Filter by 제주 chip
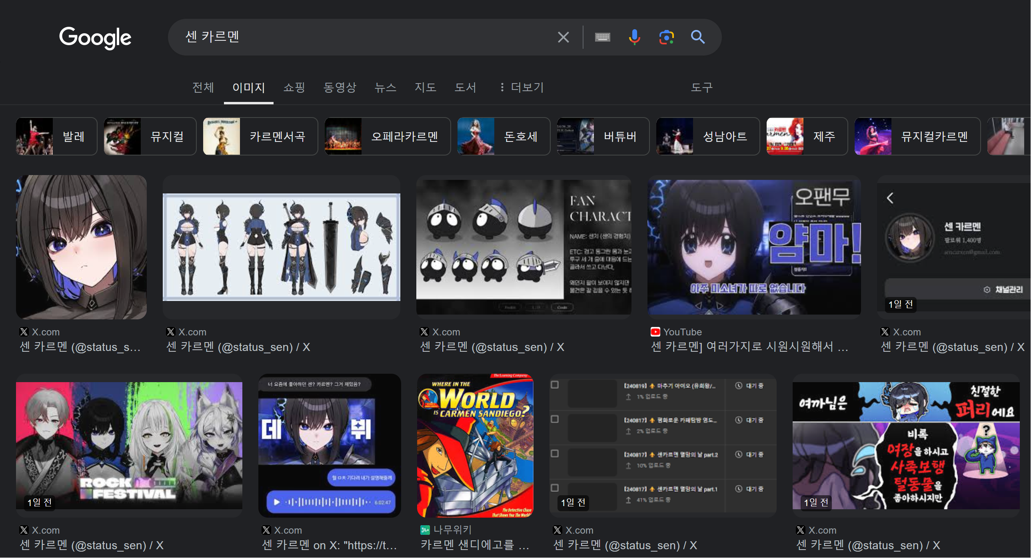1031x558 pixels. pos(807,136)
